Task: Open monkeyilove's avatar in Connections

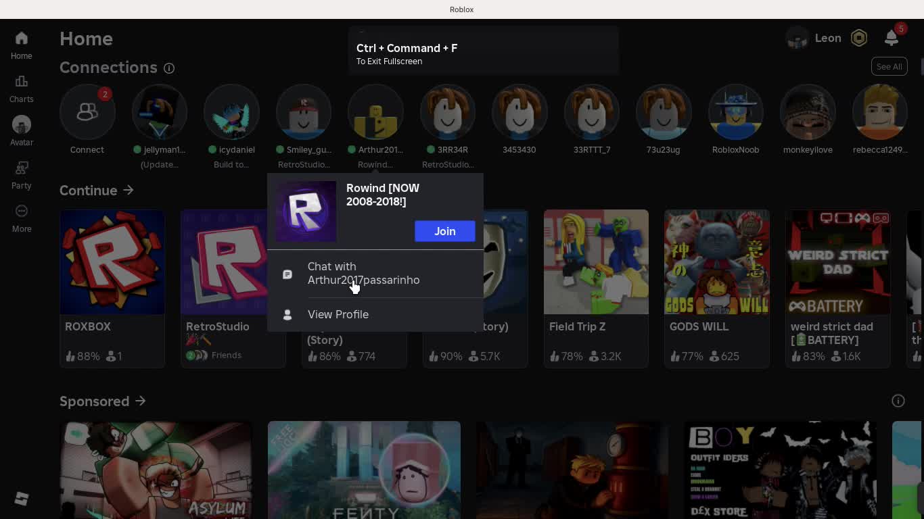Action: [x=808, y=112]
